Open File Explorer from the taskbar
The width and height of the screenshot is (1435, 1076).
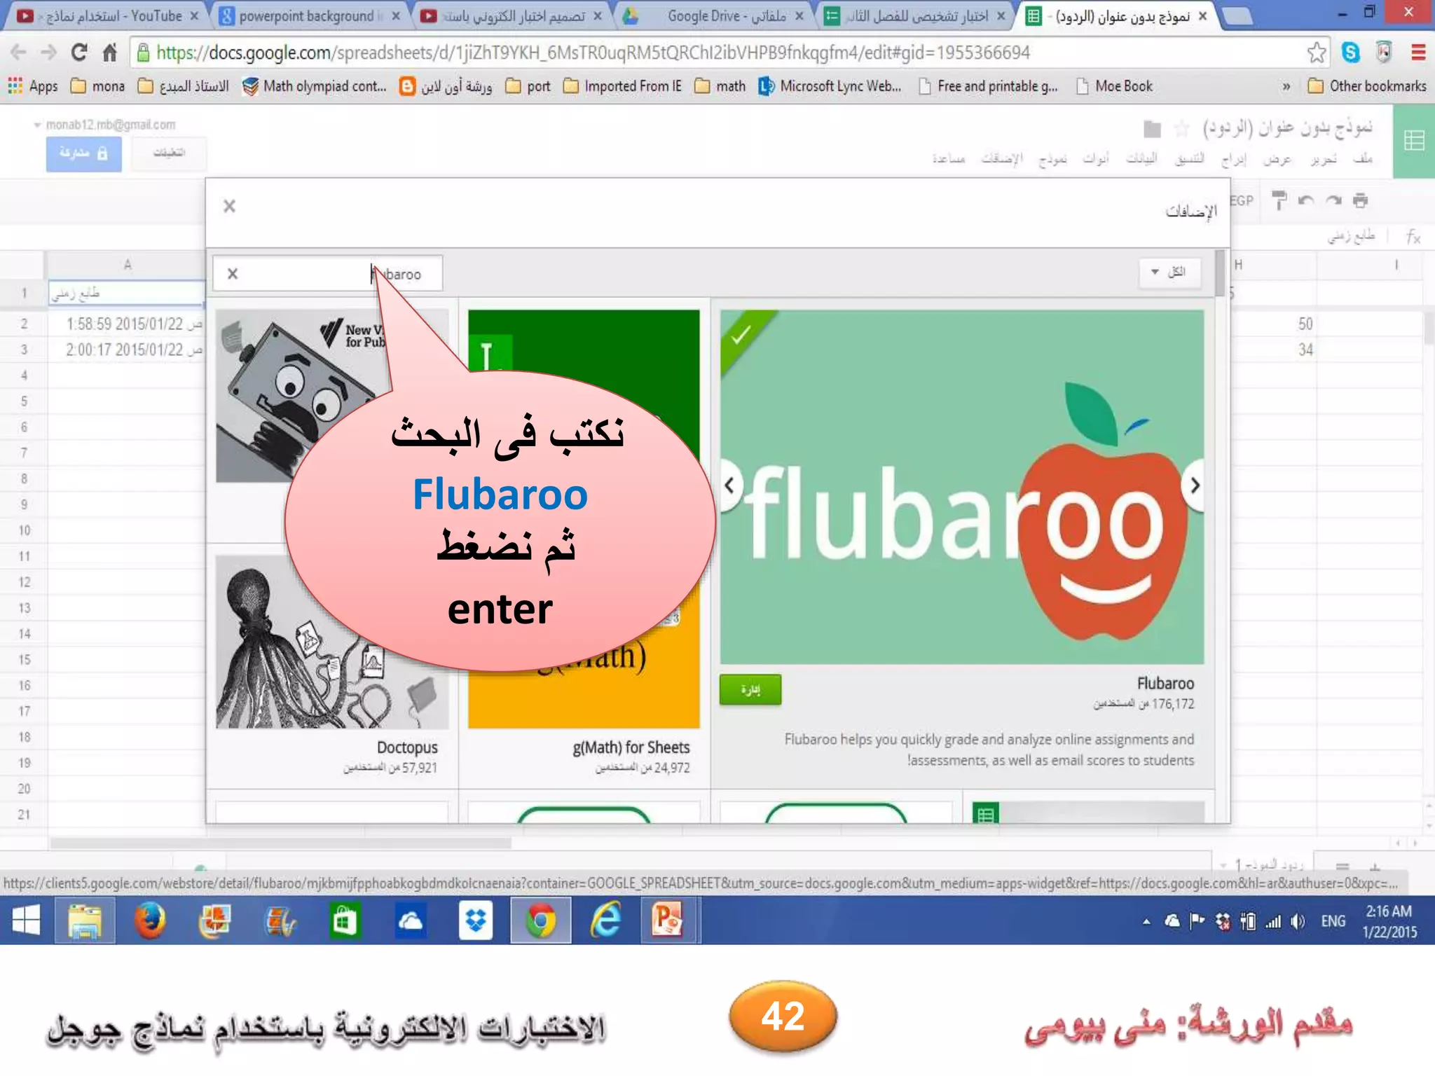pyautogui.click(x=85, y=920)
